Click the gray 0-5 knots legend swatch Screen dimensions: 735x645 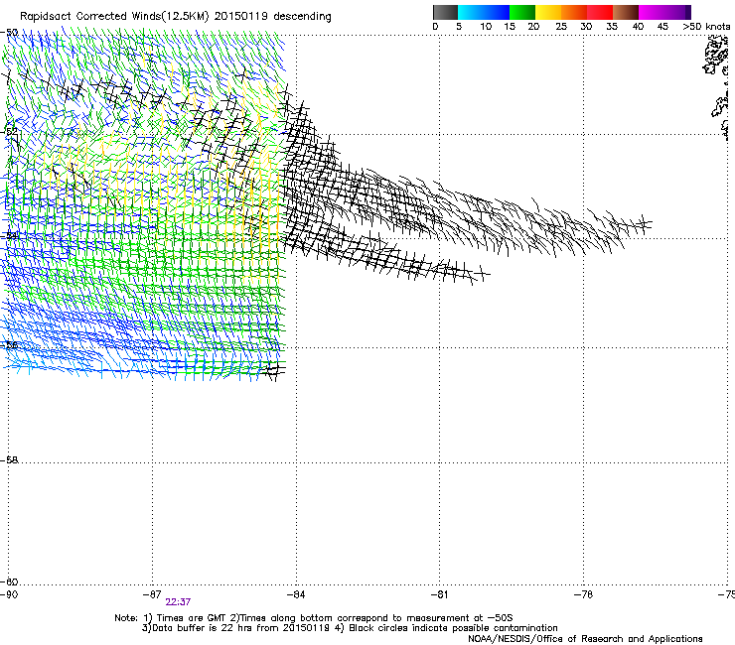pyautogui.click(x=445, y=12)
